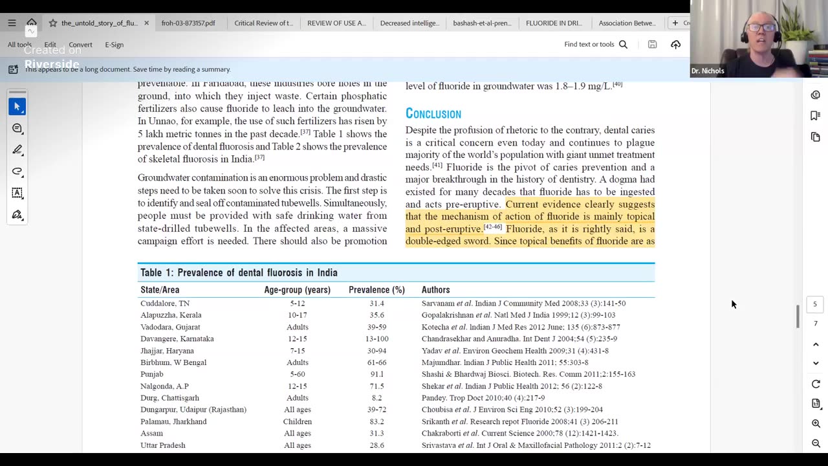
Task: Click the Jhajjar, Haryana row
Action: click(396, 351)
